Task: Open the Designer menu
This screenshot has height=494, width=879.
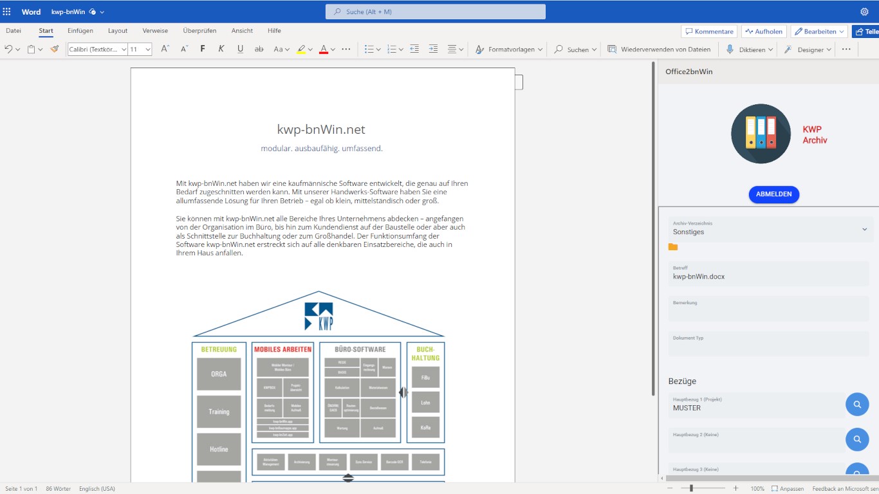Action: click(x=808, y=49)
